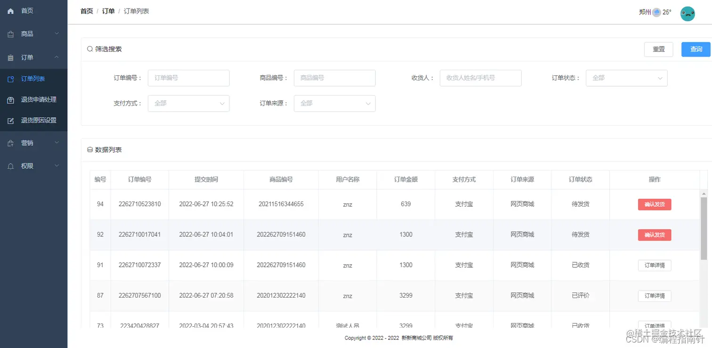
Task: Click product number 20211516344655 cell
Action: coord(281,204)
